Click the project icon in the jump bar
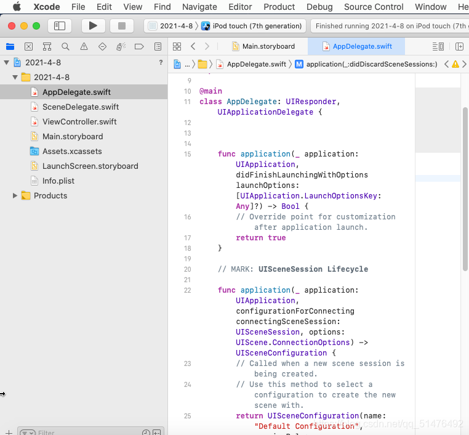 point(177,64)
